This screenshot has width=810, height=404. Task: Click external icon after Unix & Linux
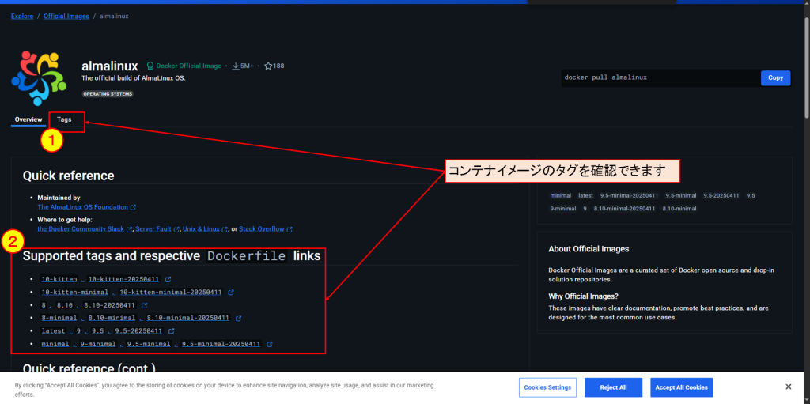(225, 229)
